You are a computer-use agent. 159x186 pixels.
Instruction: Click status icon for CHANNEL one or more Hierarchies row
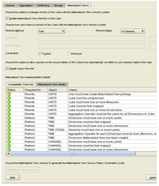tap(9, 150)
